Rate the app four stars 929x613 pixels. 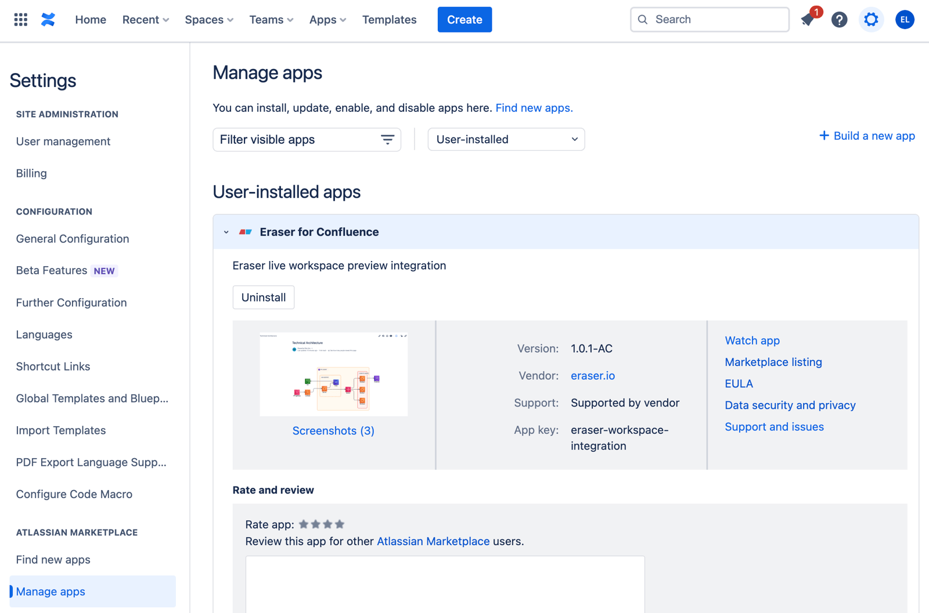tap(340, 524)
